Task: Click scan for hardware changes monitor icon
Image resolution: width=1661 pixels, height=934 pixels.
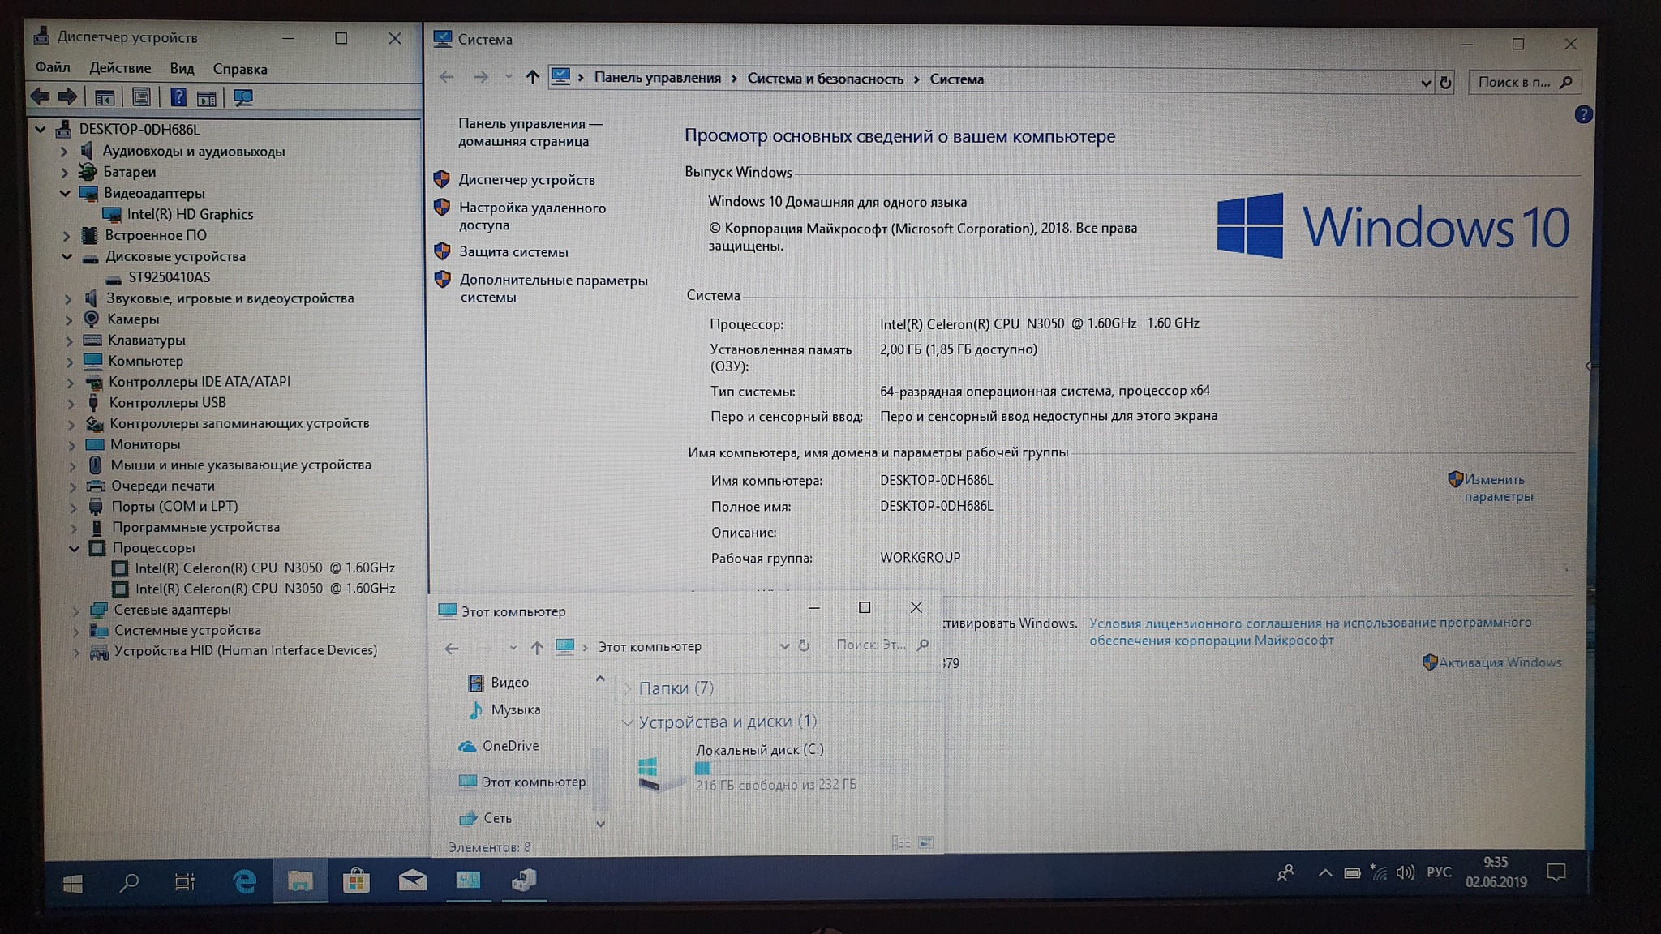Action: (x=242, y=98)
